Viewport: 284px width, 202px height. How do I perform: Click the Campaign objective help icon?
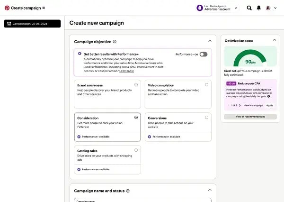[x=115, y=42]
